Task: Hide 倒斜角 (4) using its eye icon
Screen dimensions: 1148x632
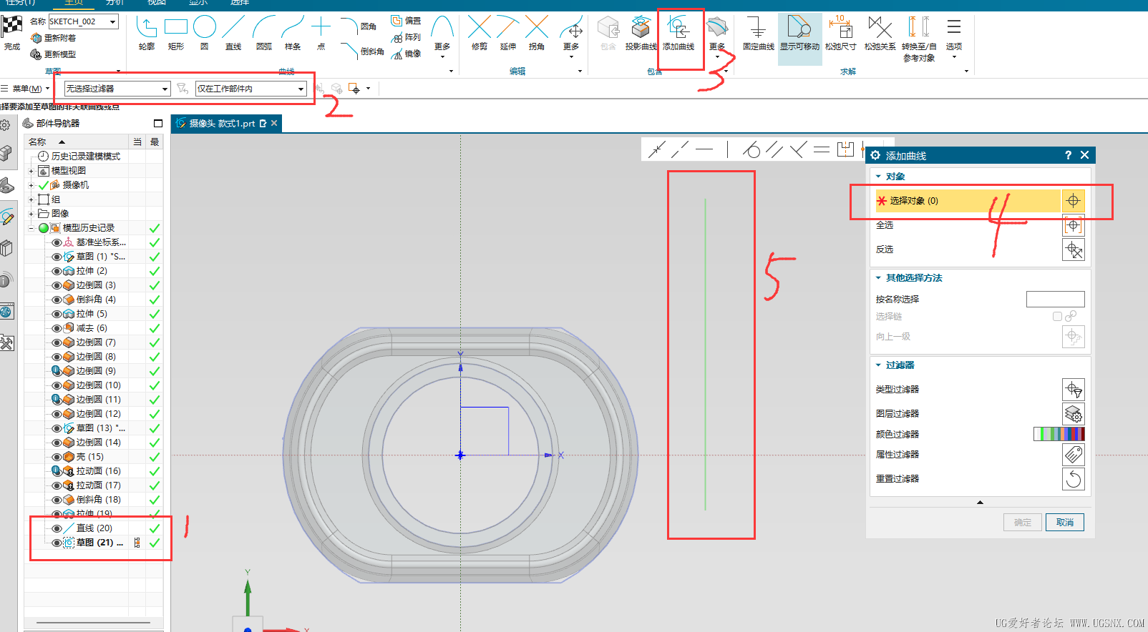Action: (x=57, y=300)
